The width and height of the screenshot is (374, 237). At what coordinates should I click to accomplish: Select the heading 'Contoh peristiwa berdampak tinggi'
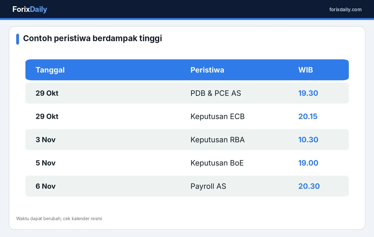coord(93,38)
